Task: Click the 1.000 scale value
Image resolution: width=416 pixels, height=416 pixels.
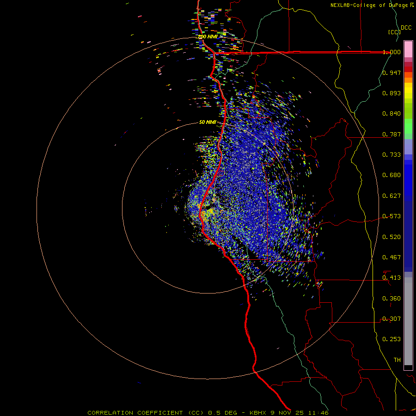Action: [392, 52]
